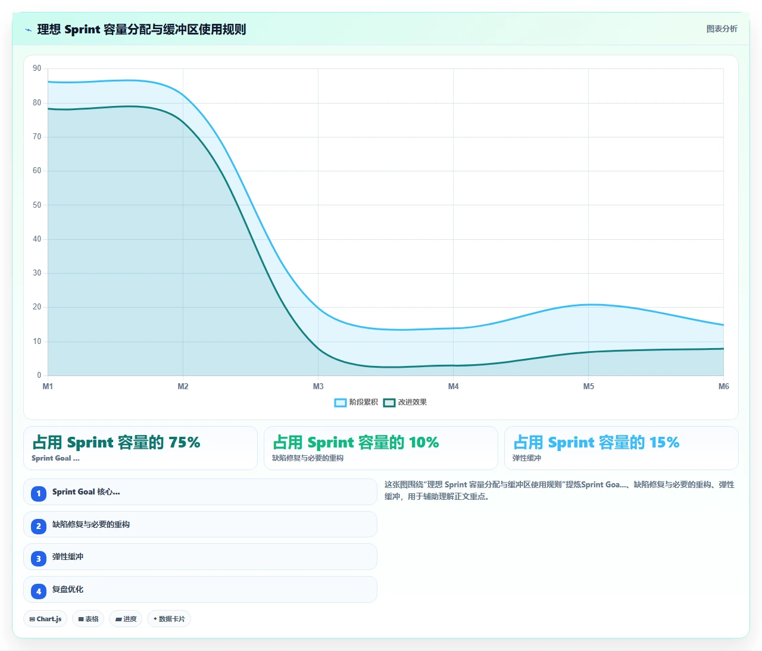Open the 15% Sprint capacity card
The height and width of the screenshot is (651, 762).
coord(622,448)
